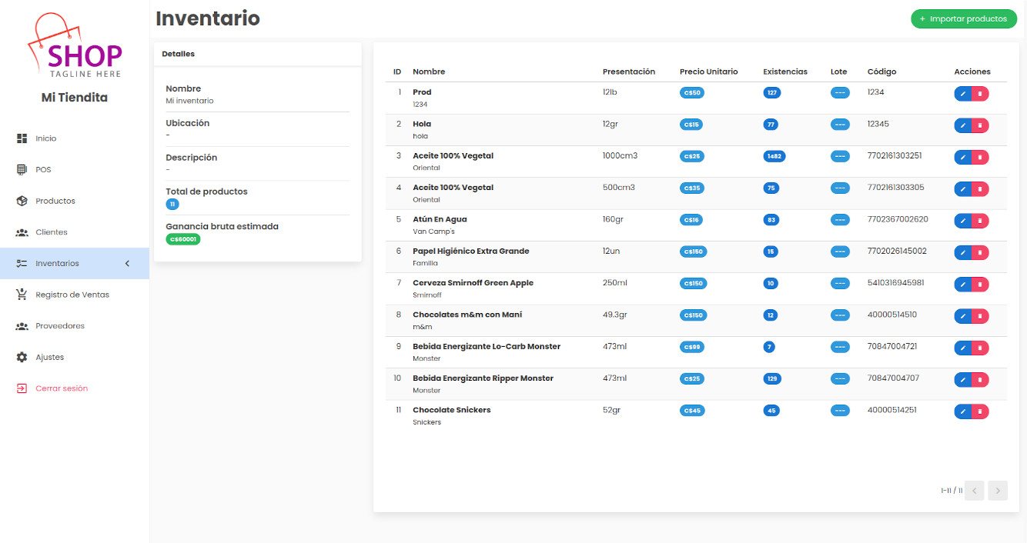
Task: Edit the Chocolate Snickers row
Action: [x=962, y=411]
